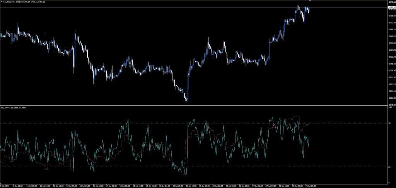Click the divider between price chart and RSI
The image size is (396, 188).
(x=193, y=106)
